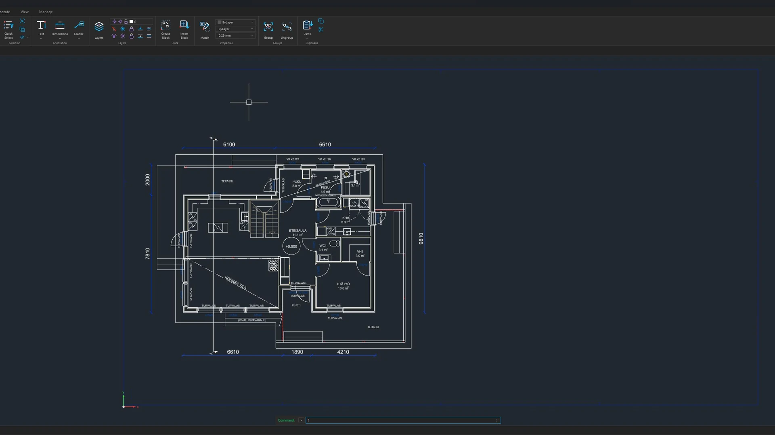Activate the Leader annotation tool
Image resolution: width=775 pixels, height=435 pixels.
click(x=79, y=28)
